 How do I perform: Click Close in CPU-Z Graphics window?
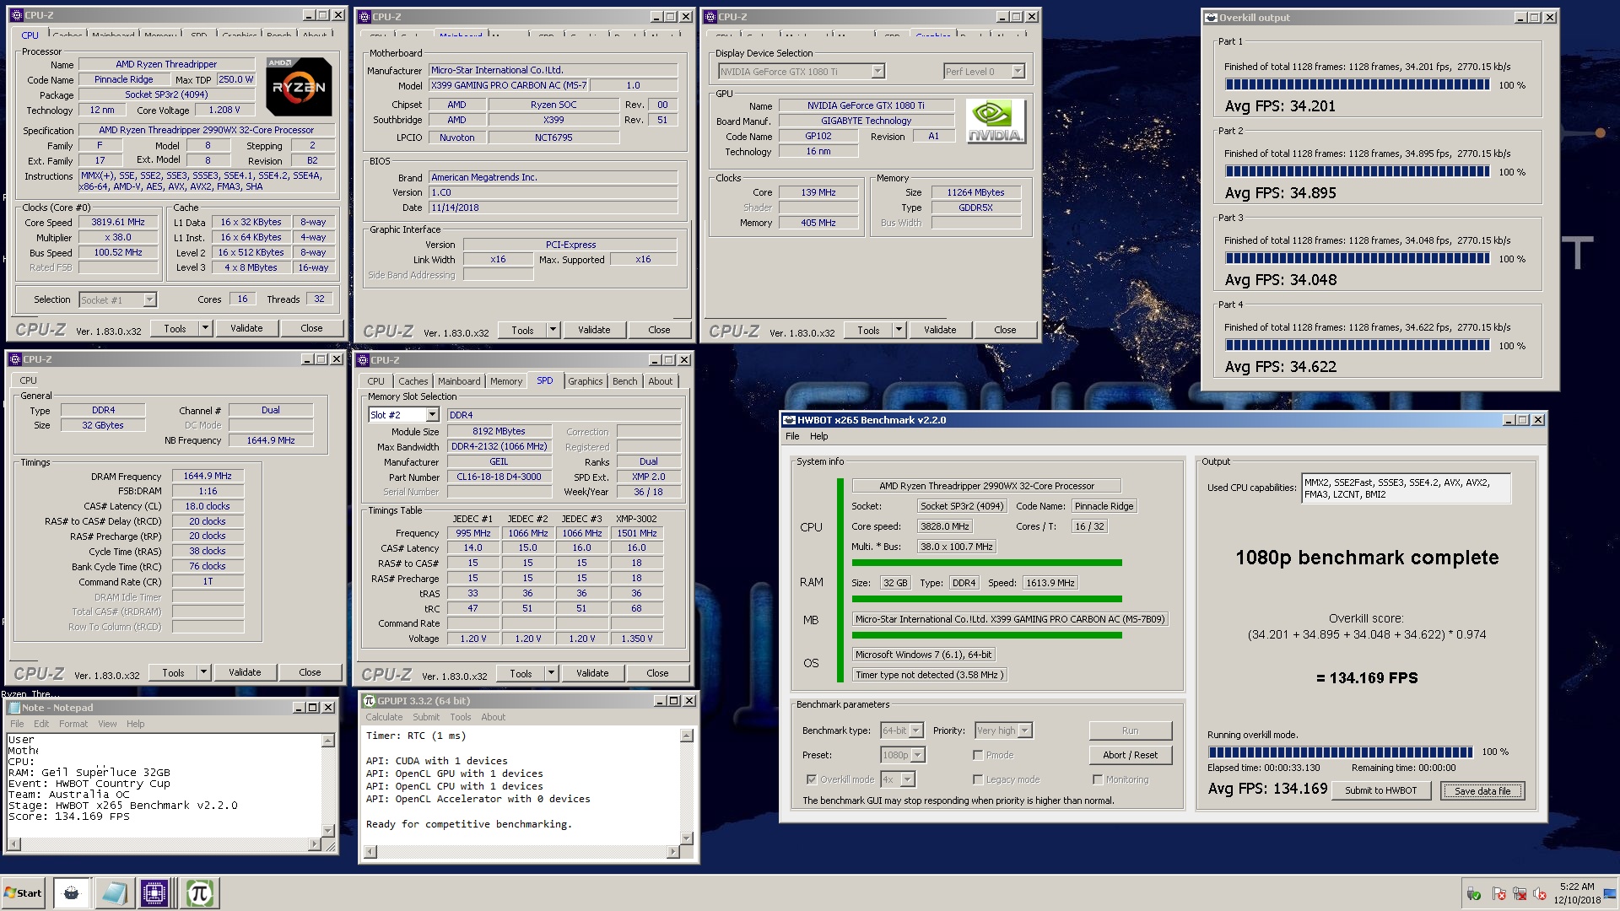pos(1005,331)
